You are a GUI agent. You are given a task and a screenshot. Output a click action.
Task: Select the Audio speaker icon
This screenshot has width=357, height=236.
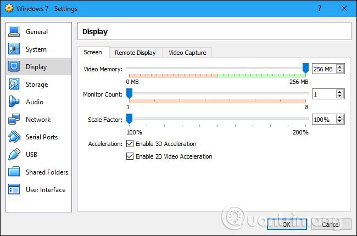(14, 102)
